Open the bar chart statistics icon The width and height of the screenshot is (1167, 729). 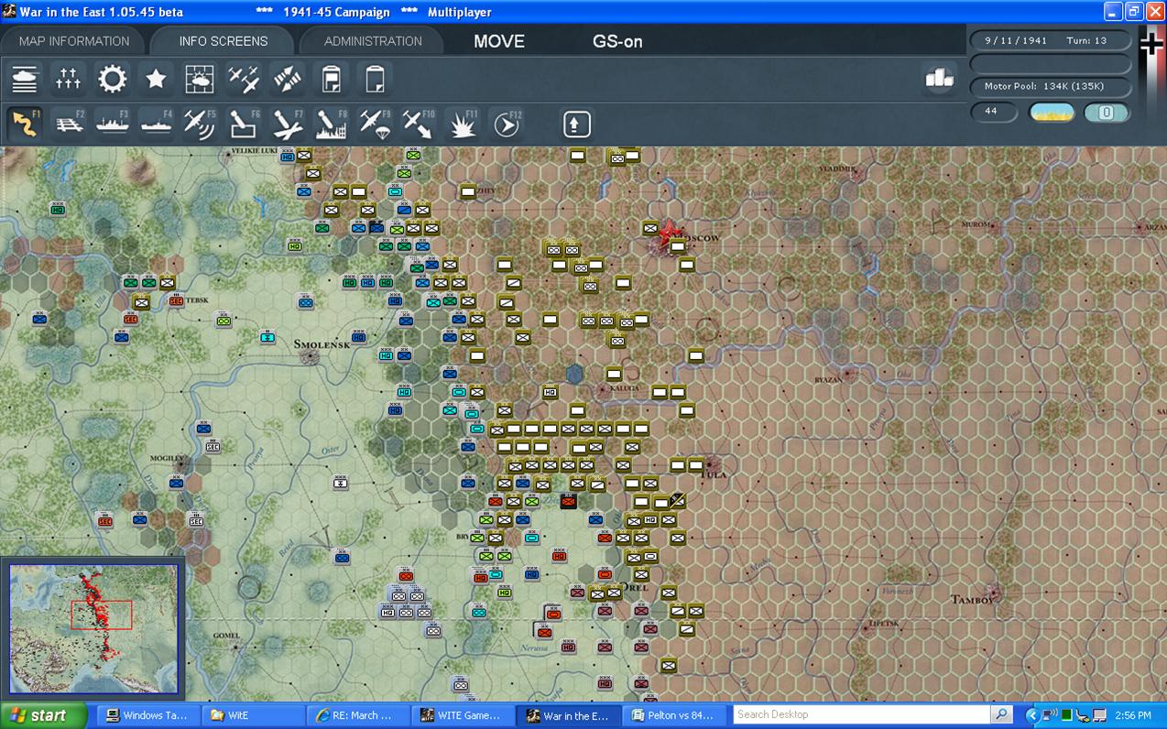coord(939,79)
